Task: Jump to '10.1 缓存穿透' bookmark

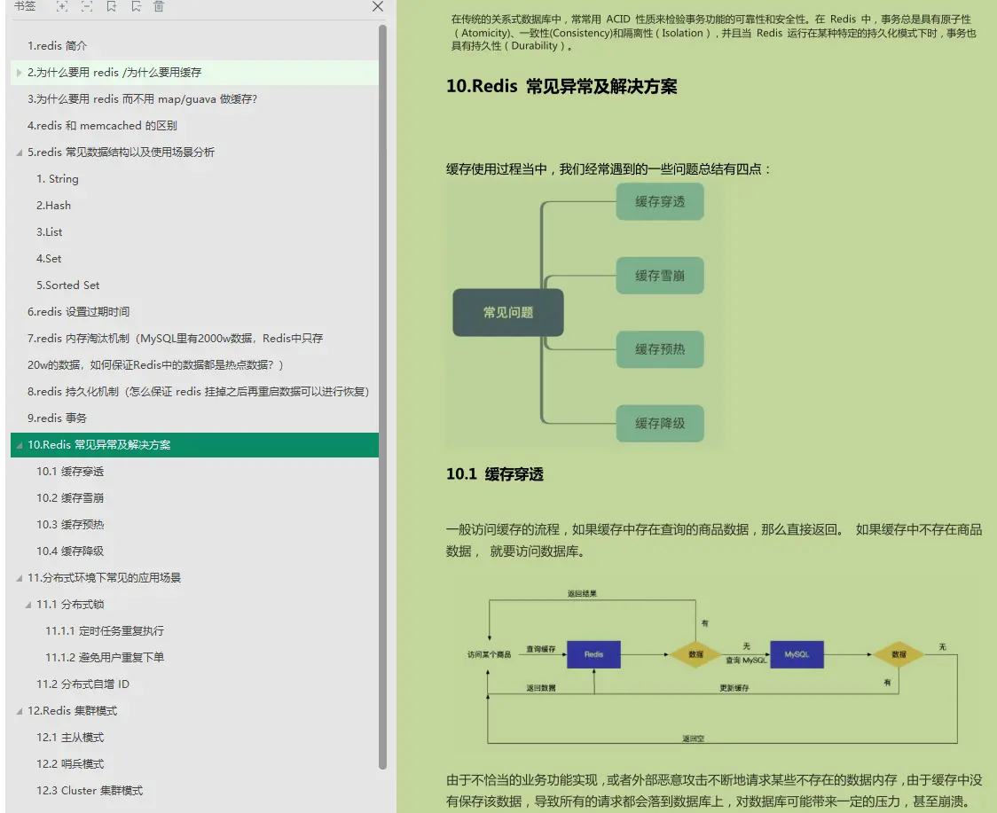Action: (70, 472)
